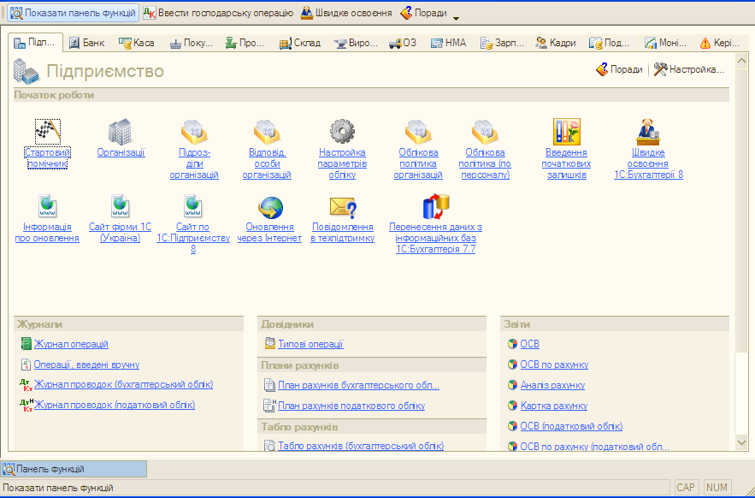Switch to the НМА tab

(x=449, y=43)
